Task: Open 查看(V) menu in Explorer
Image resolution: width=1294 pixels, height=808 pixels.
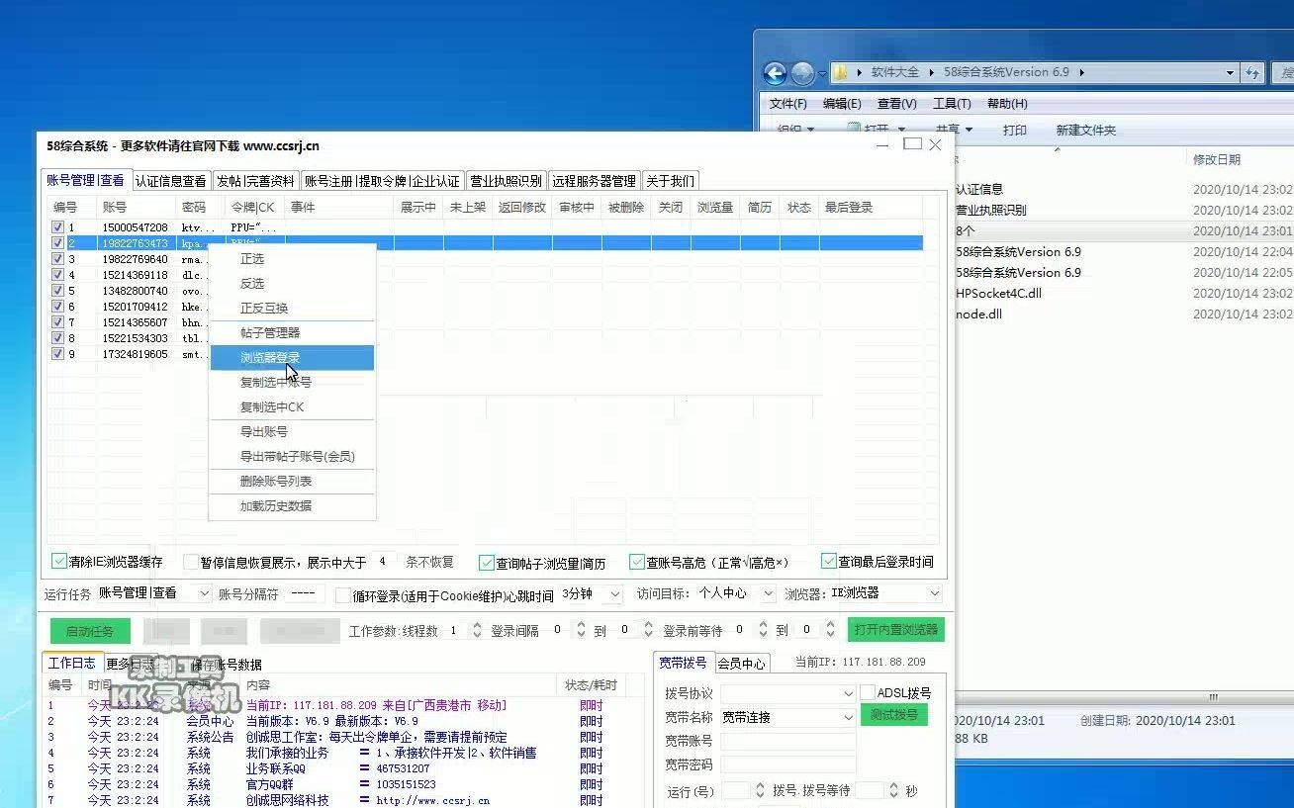Action: click(896, 103)
